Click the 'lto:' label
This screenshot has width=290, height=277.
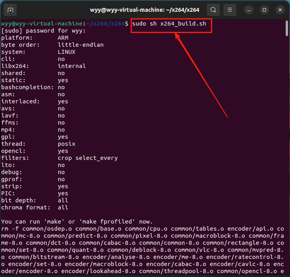pos(8,165)
